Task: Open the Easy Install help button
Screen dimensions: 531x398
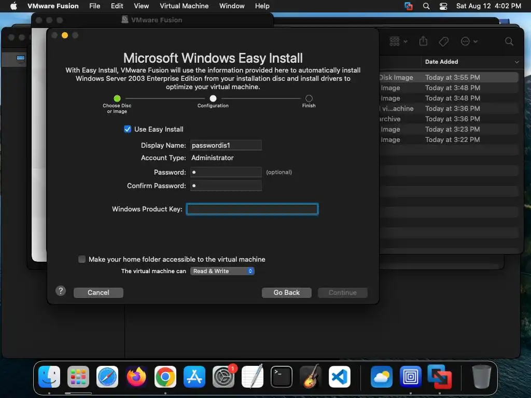Action: (x=61, y=291)
